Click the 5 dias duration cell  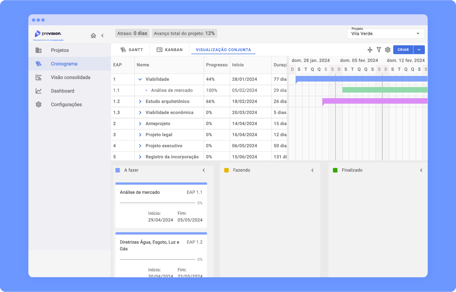click(280, 112)
